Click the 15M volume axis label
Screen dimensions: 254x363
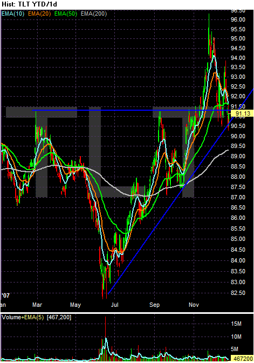(236, 324)
